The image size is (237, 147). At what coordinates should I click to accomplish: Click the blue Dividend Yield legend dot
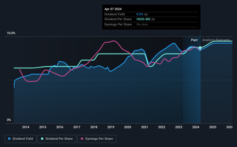[x=9, y=139]
